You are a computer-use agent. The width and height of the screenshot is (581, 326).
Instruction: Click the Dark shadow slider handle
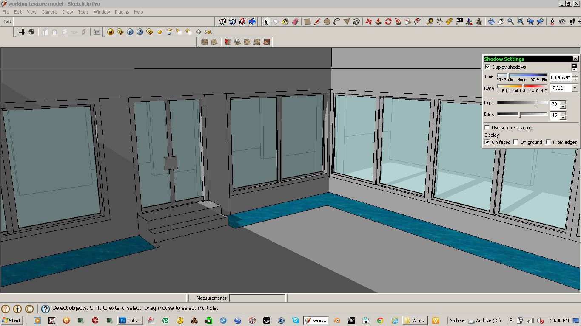[519, 115]
